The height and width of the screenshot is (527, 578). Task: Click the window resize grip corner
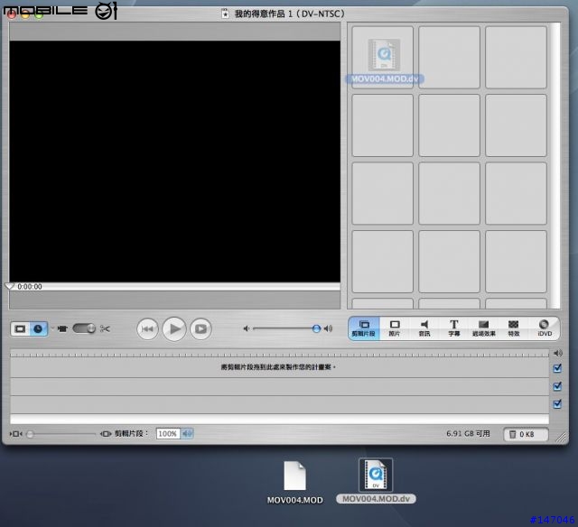[561, 437]
